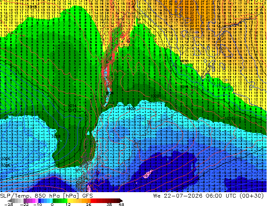This screenshot has height=206, width=267.
Task: Click the bright yellow swatch on the color scale
Action: point(69,201)
